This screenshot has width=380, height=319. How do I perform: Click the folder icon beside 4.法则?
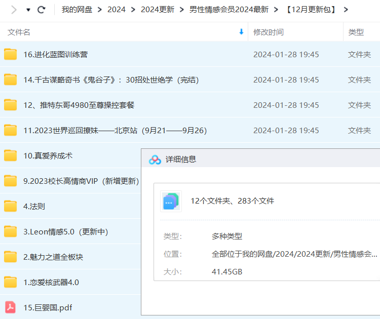[x=11, y=206]
